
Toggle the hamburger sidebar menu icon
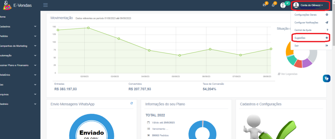(x=45, y=5)
